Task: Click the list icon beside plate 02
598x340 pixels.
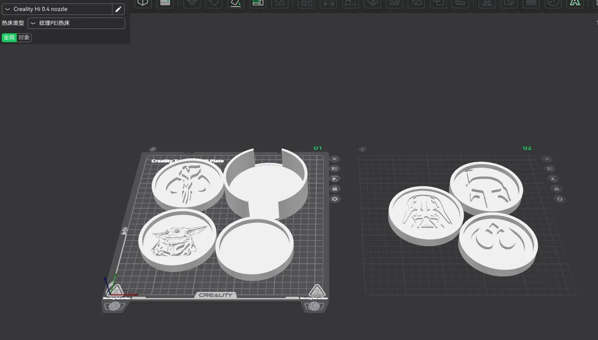Action: tap(550, 168)
